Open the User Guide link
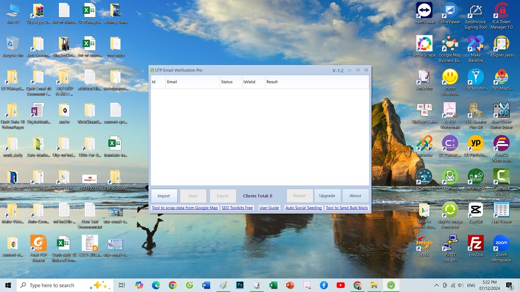The height and width of the screenshot is (292, 520). [269, 208]
